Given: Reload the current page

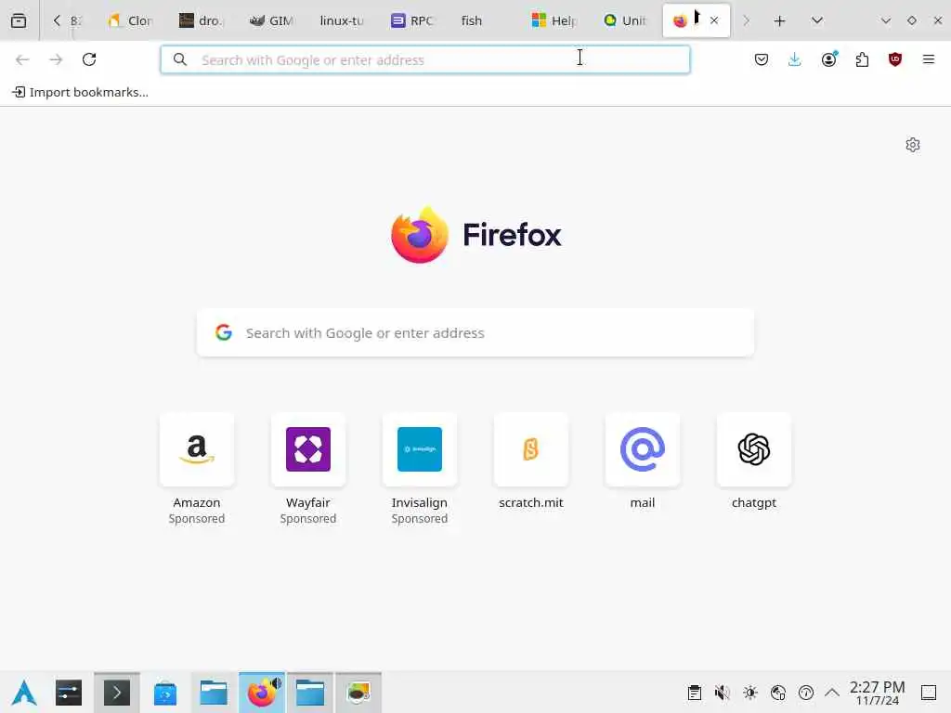Looking at the screenshot, I should click(x=89, y=59).
